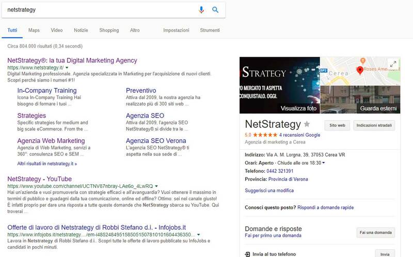
Task: Open the Agenzia SEO Verona sitelink
Action: [x=156, y=140]
